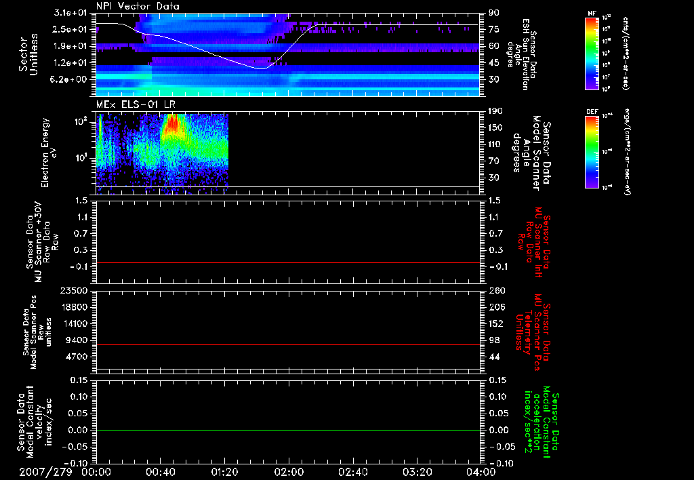Click the '4700' scanner position tick value
694x480 pixels.
(76, 357)
